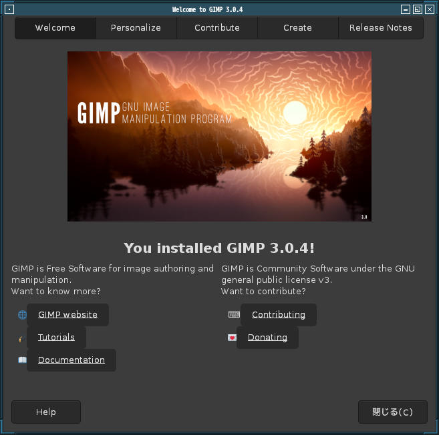
Task: Open the window menu icon in title bar
Action: 9,9
